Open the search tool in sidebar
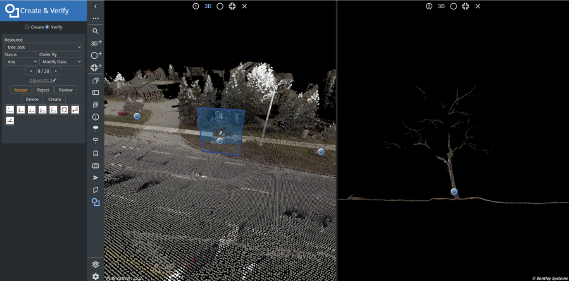 (96, 31)
